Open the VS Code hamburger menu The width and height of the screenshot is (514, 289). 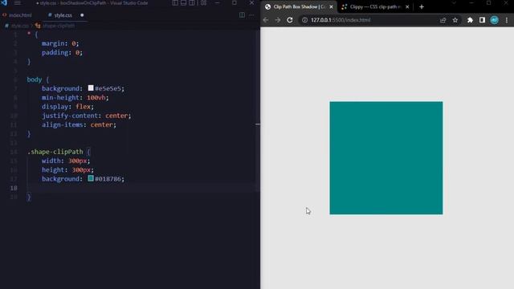pos(18,3)
